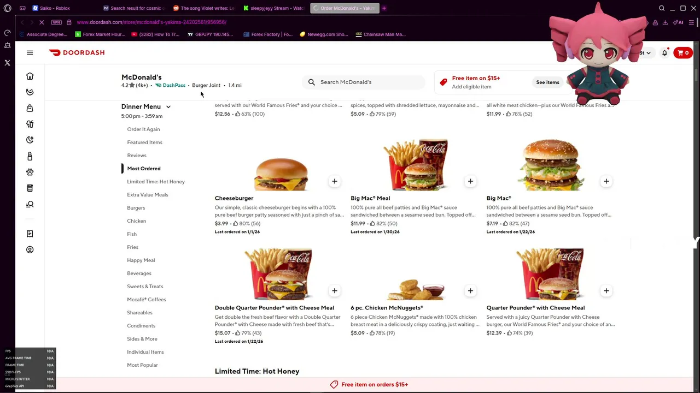
Task: Jump to Sweets & Treats category
Action: (145, 287)
